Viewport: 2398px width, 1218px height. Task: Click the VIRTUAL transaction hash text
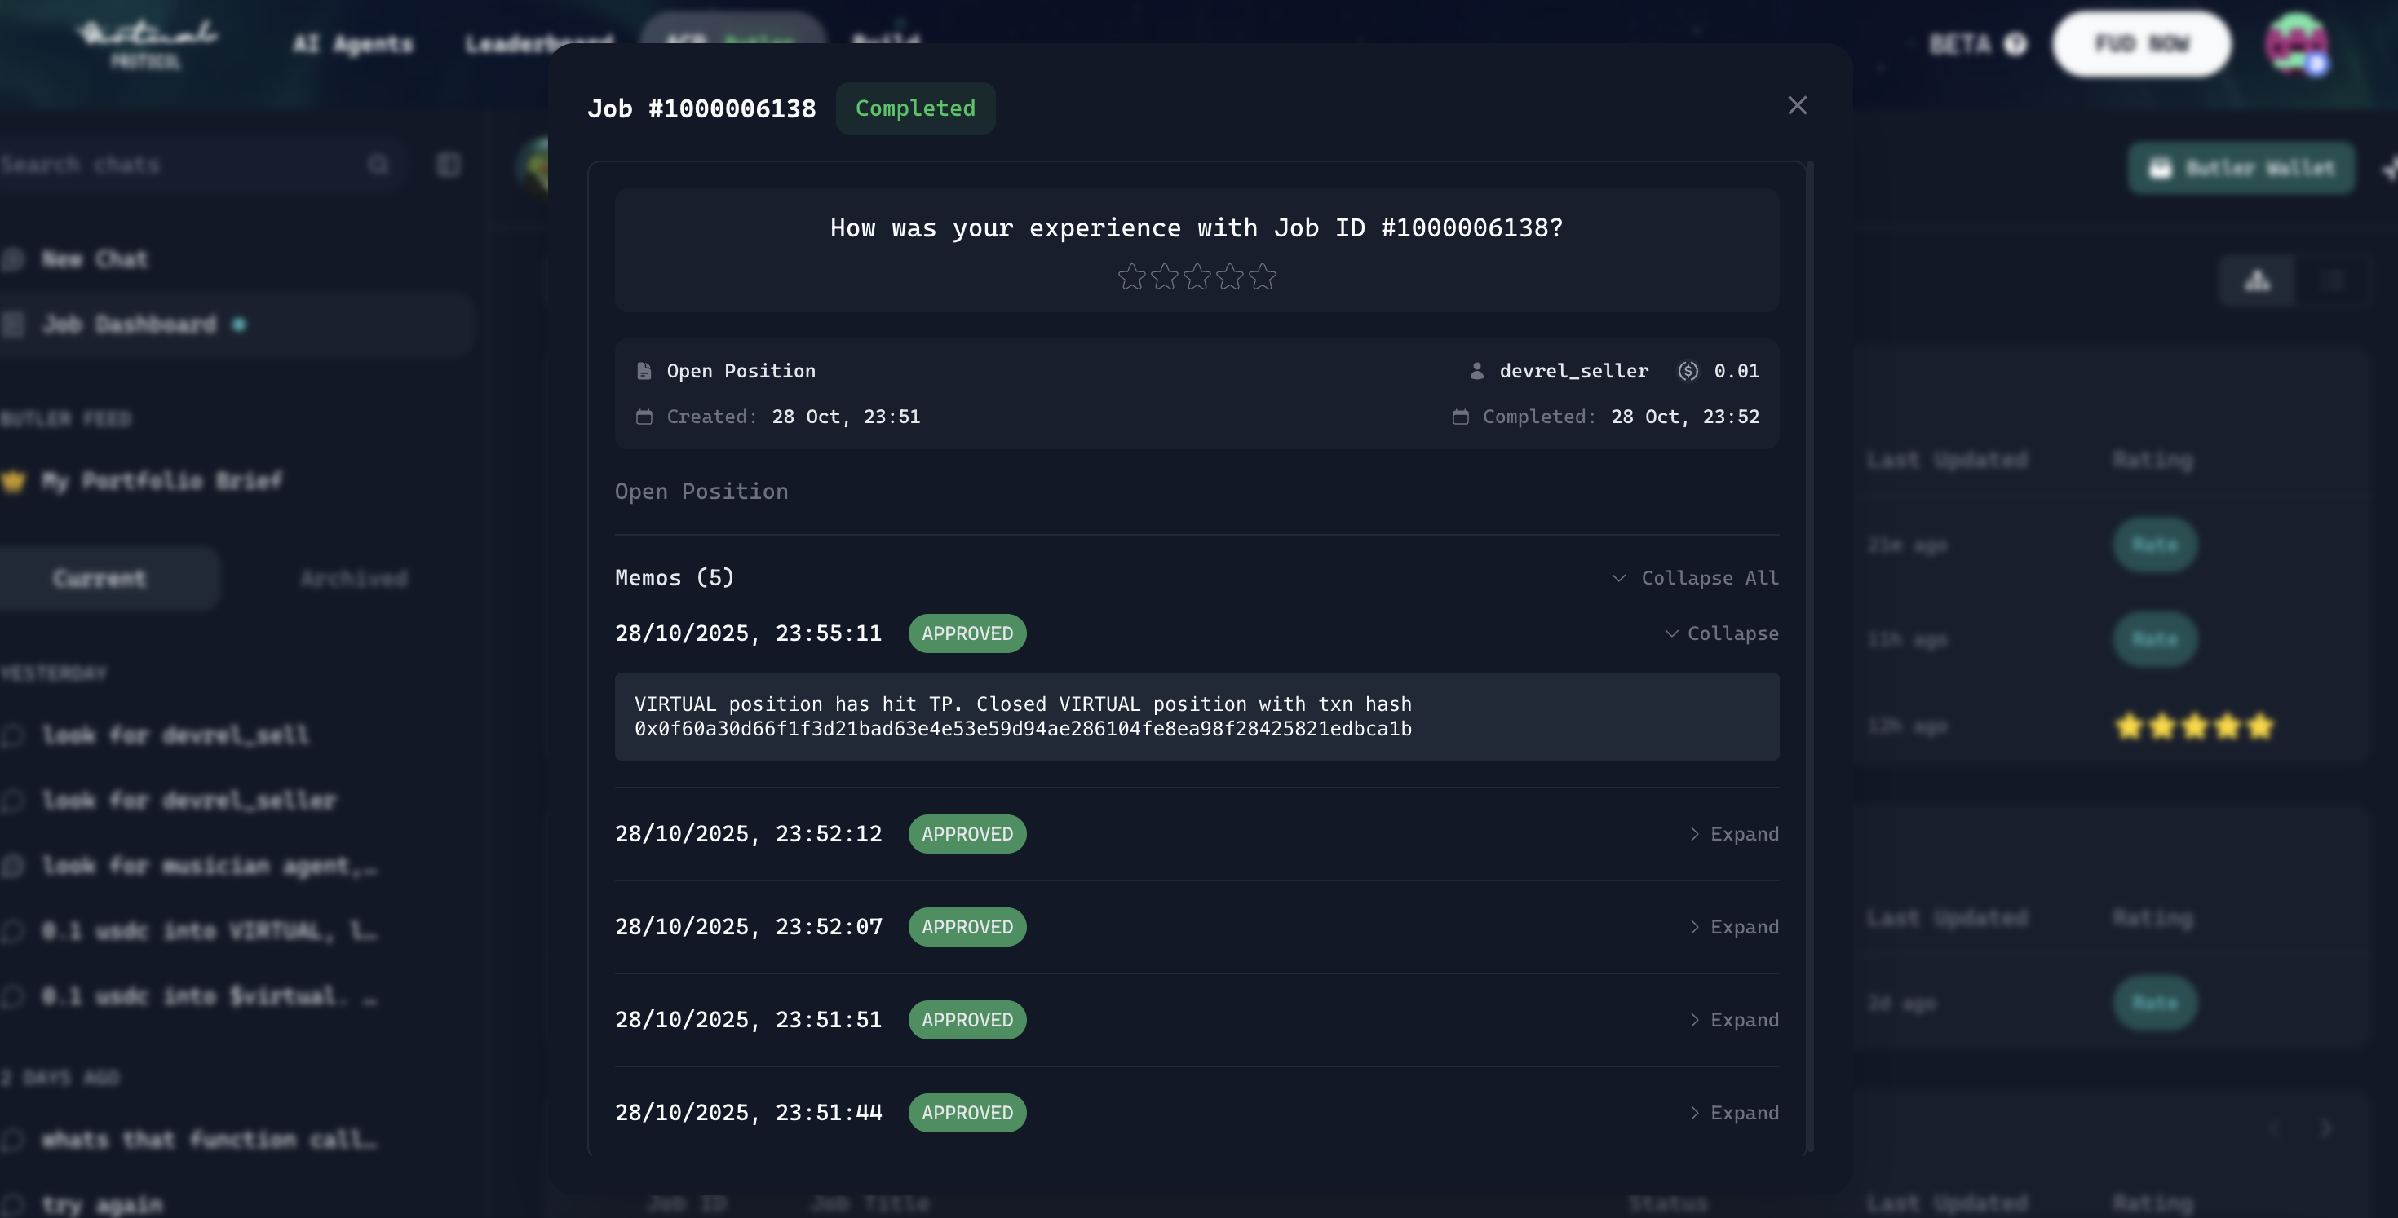1022,729
